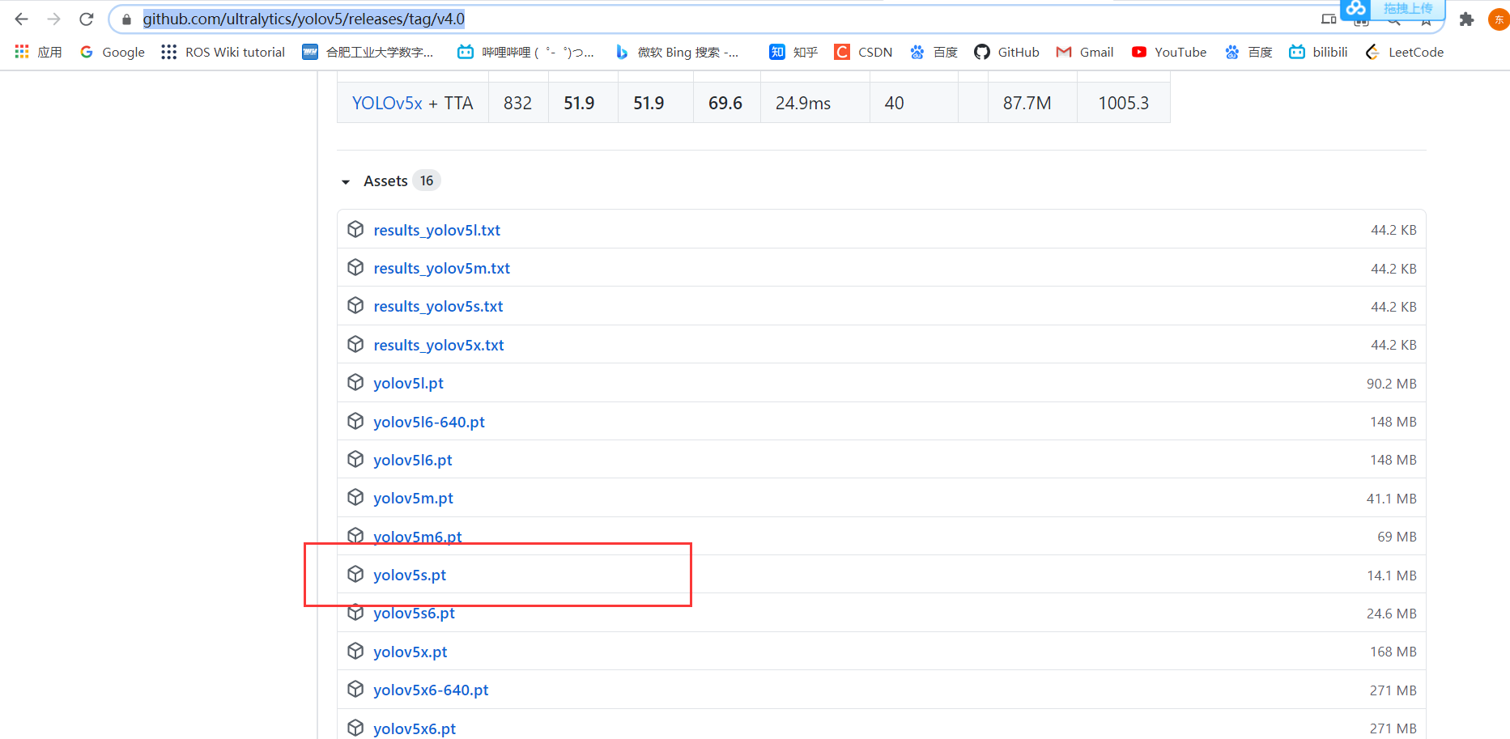Download the yolov5s.pt asset
This screenshot has height=739, width=1510.
tap(410, 575)
